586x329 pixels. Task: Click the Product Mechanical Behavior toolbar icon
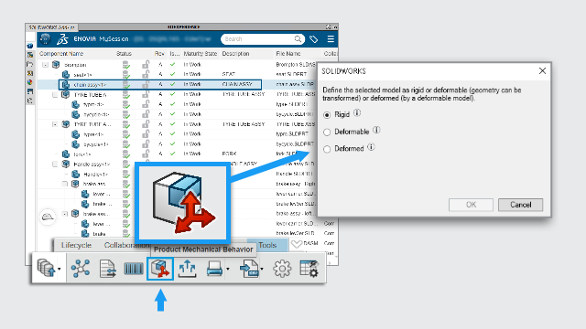pos(160,269)
